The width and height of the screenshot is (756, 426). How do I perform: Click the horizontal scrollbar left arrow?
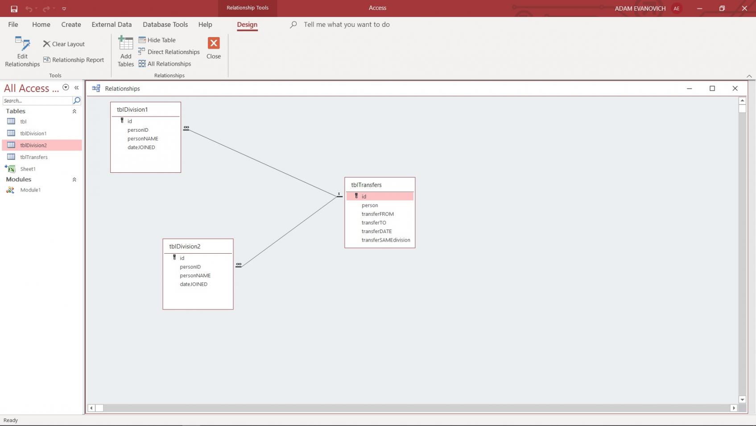pos(91,408)
